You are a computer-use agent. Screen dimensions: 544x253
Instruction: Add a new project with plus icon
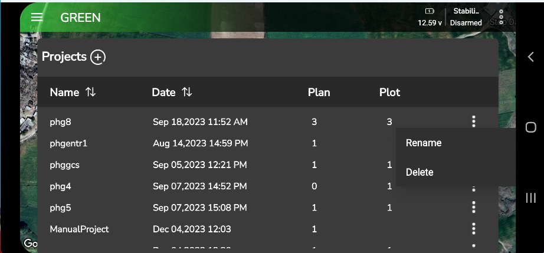pyautogui.click(x=98, y=57)
